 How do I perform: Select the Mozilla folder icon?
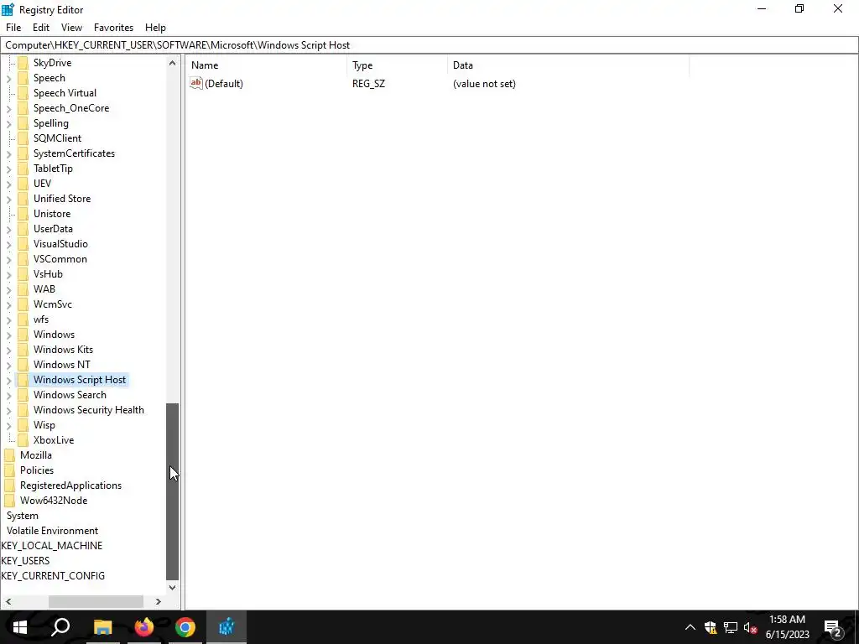click(x=10, y=454)
